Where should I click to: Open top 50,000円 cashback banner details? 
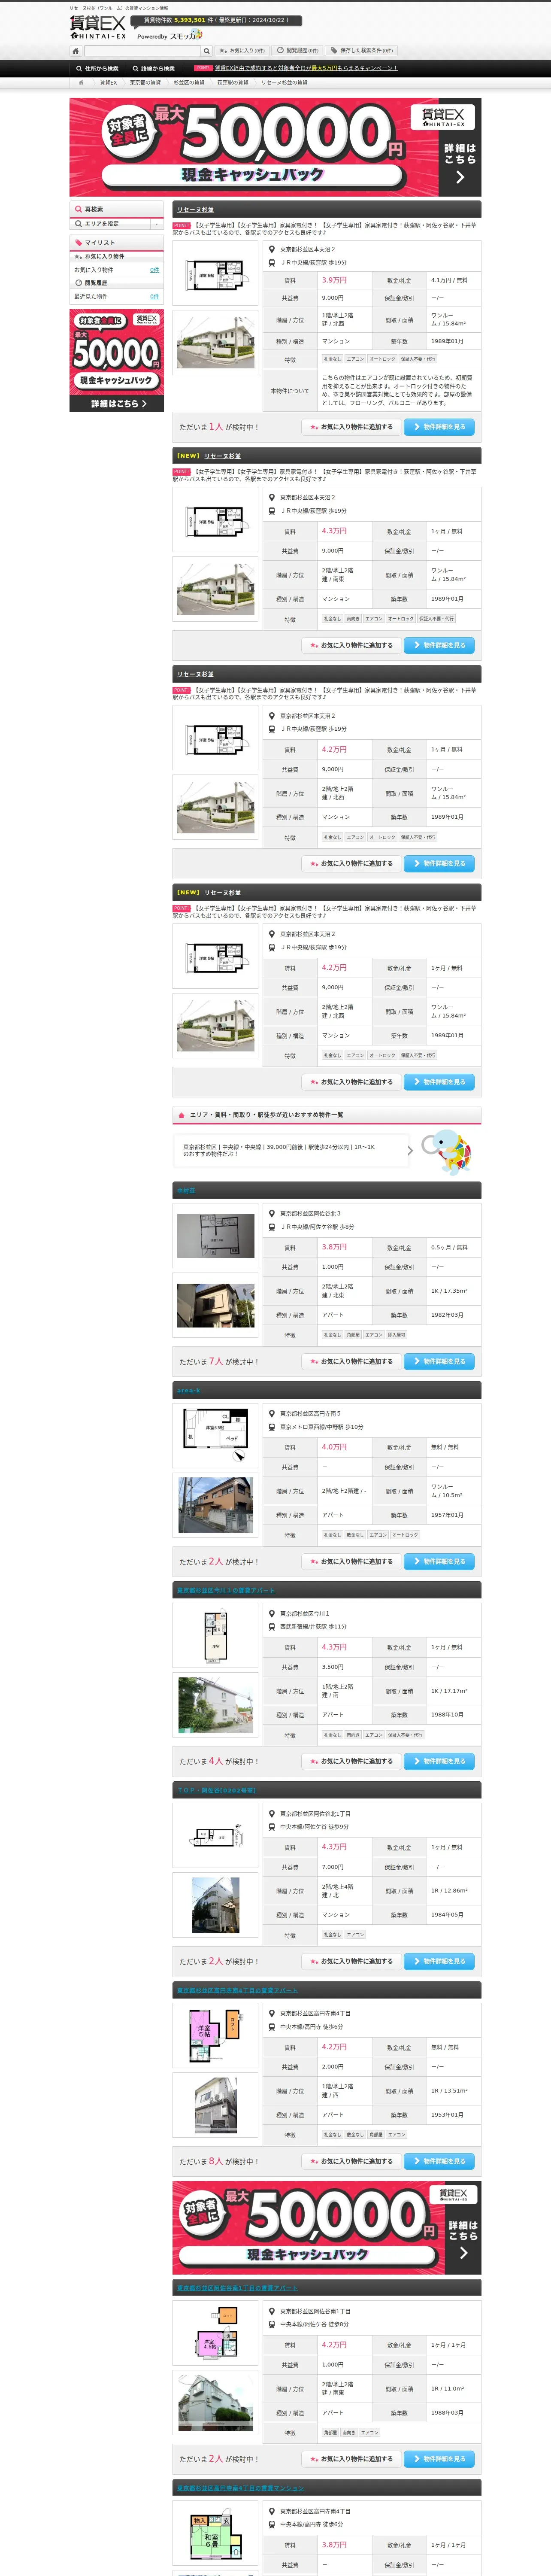coord(275,147)
